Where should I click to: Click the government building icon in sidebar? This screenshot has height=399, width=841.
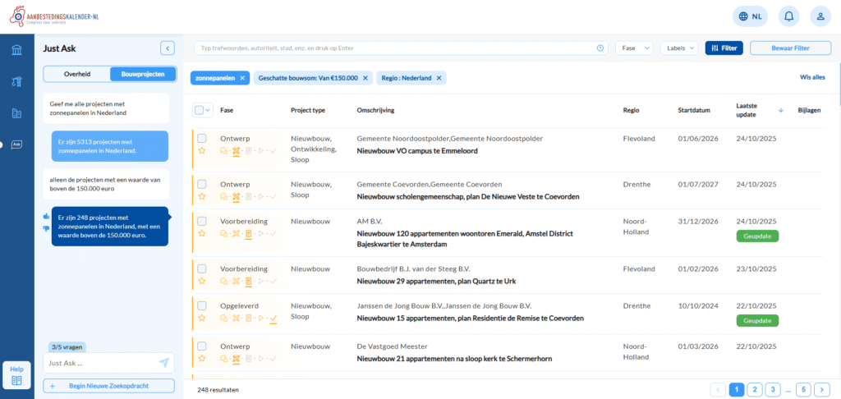pyautogui.click(x=16, y=52)
